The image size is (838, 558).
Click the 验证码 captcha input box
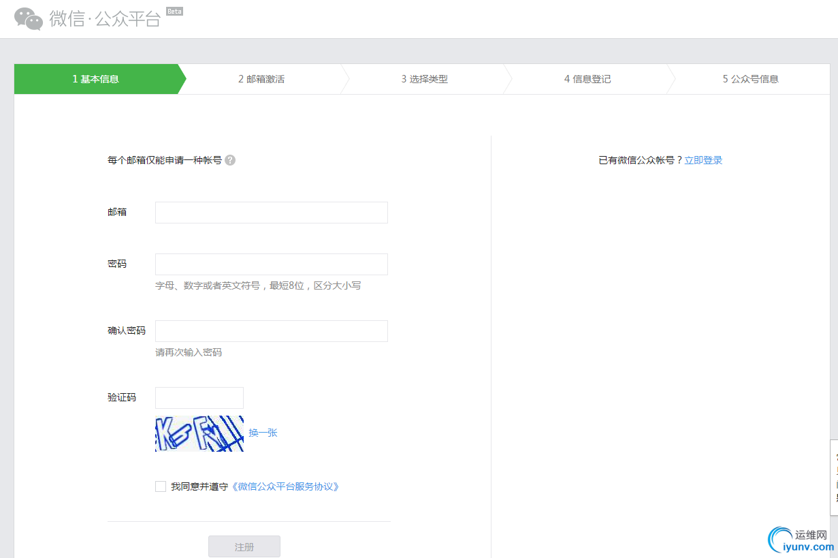point(199,398)
